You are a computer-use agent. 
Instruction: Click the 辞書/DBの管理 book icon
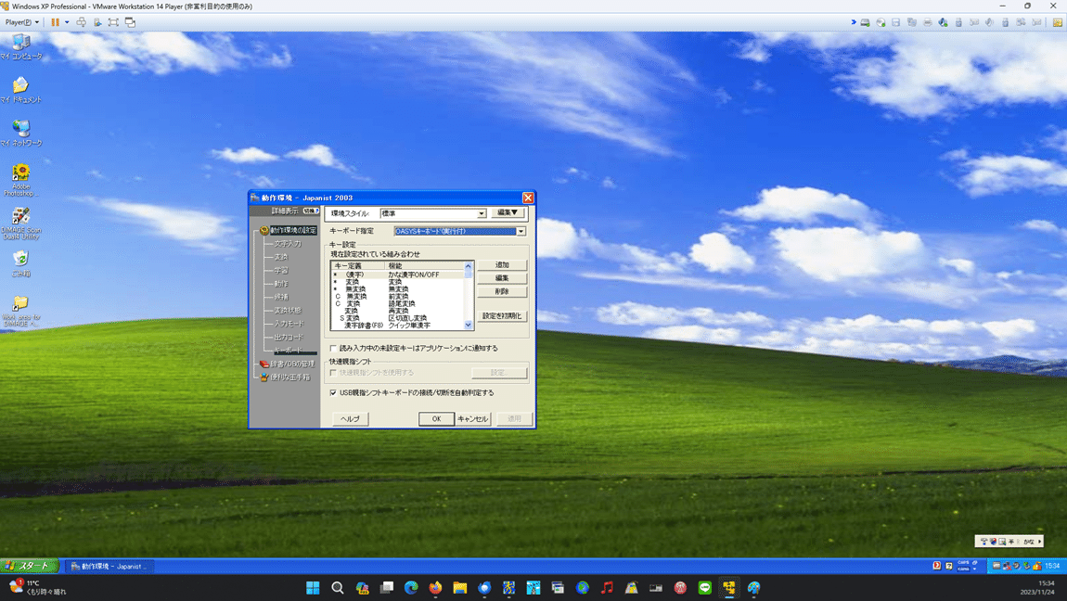point(264,364)
